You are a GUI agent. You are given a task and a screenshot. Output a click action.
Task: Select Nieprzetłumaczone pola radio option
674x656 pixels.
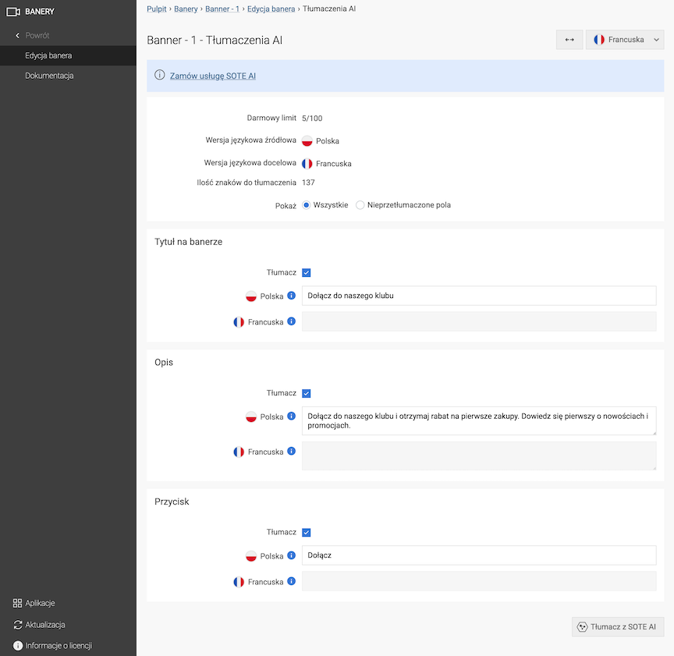(360, 205)
